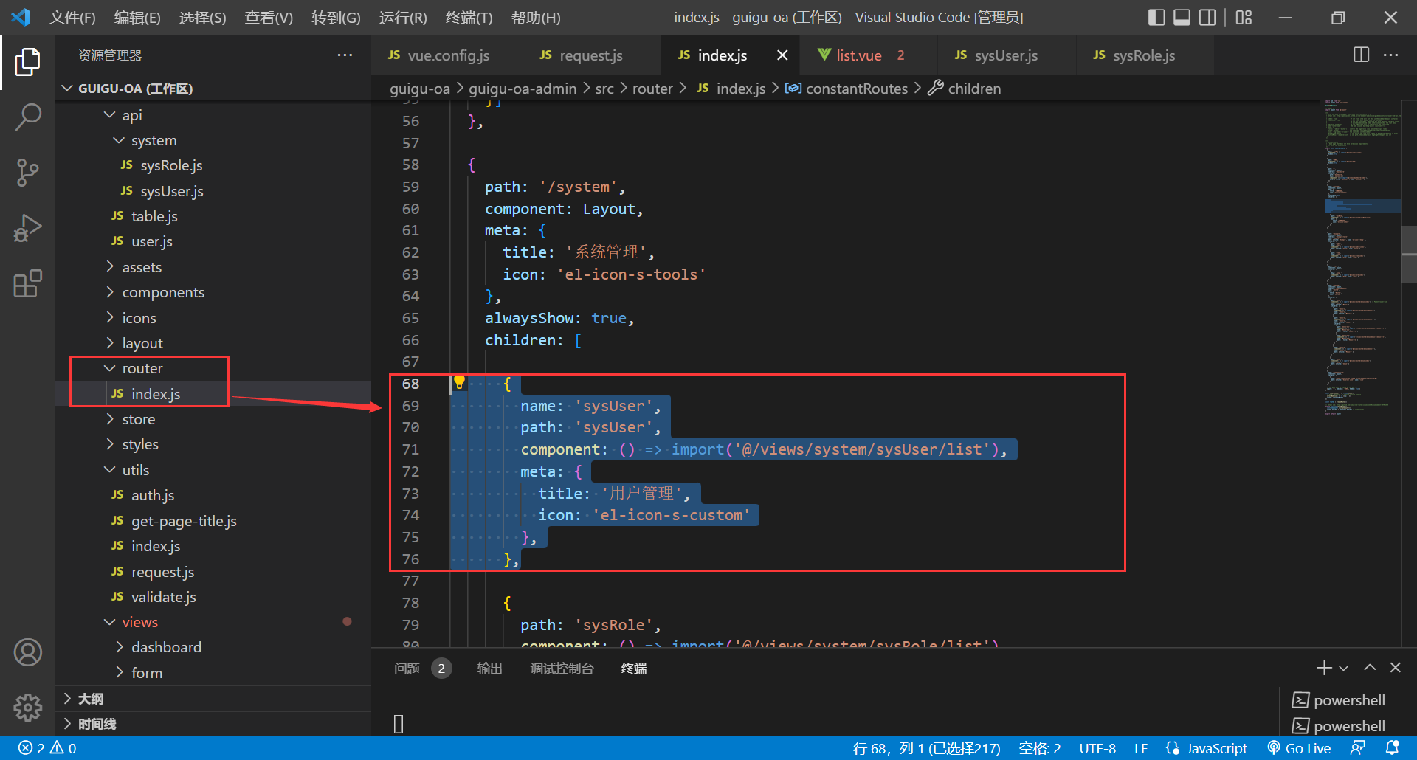Click the JavaScript language mode indicator
The height and width of the screenshot is (760, 1417).
pos(1216,748)
